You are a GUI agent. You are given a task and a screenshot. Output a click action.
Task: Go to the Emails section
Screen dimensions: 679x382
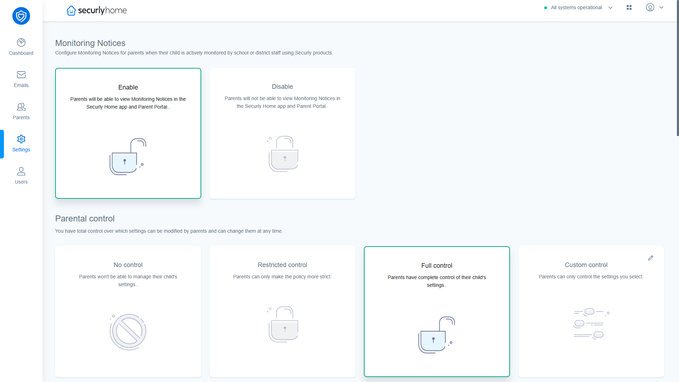21,79
